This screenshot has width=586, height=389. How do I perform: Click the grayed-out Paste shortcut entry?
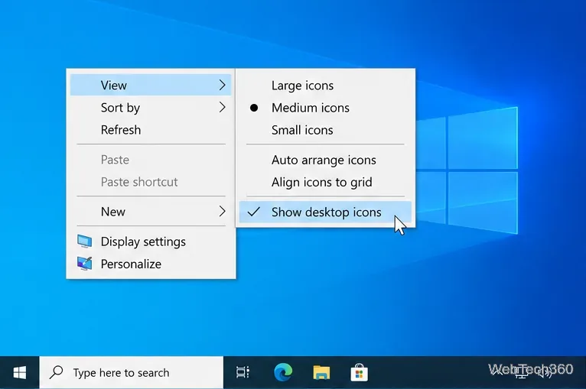point(151,182)
